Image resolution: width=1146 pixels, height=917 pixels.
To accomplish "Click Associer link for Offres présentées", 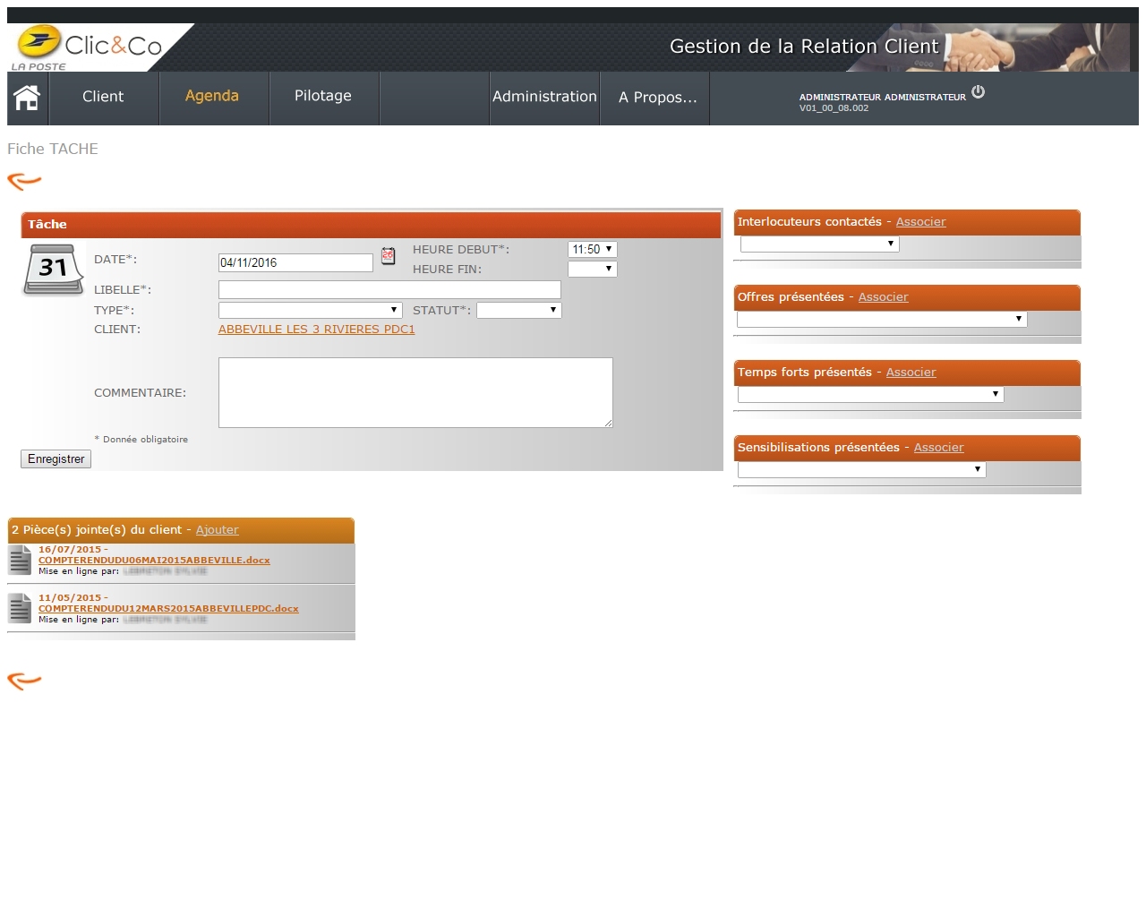I will pyautogui.click(x=883, y=297).
